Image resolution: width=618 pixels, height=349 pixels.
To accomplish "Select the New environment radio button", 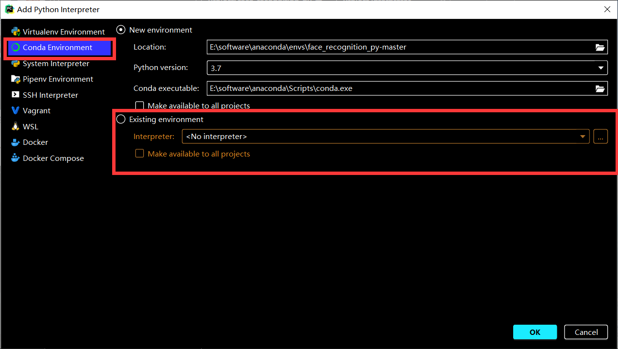I will pos(120,29).
